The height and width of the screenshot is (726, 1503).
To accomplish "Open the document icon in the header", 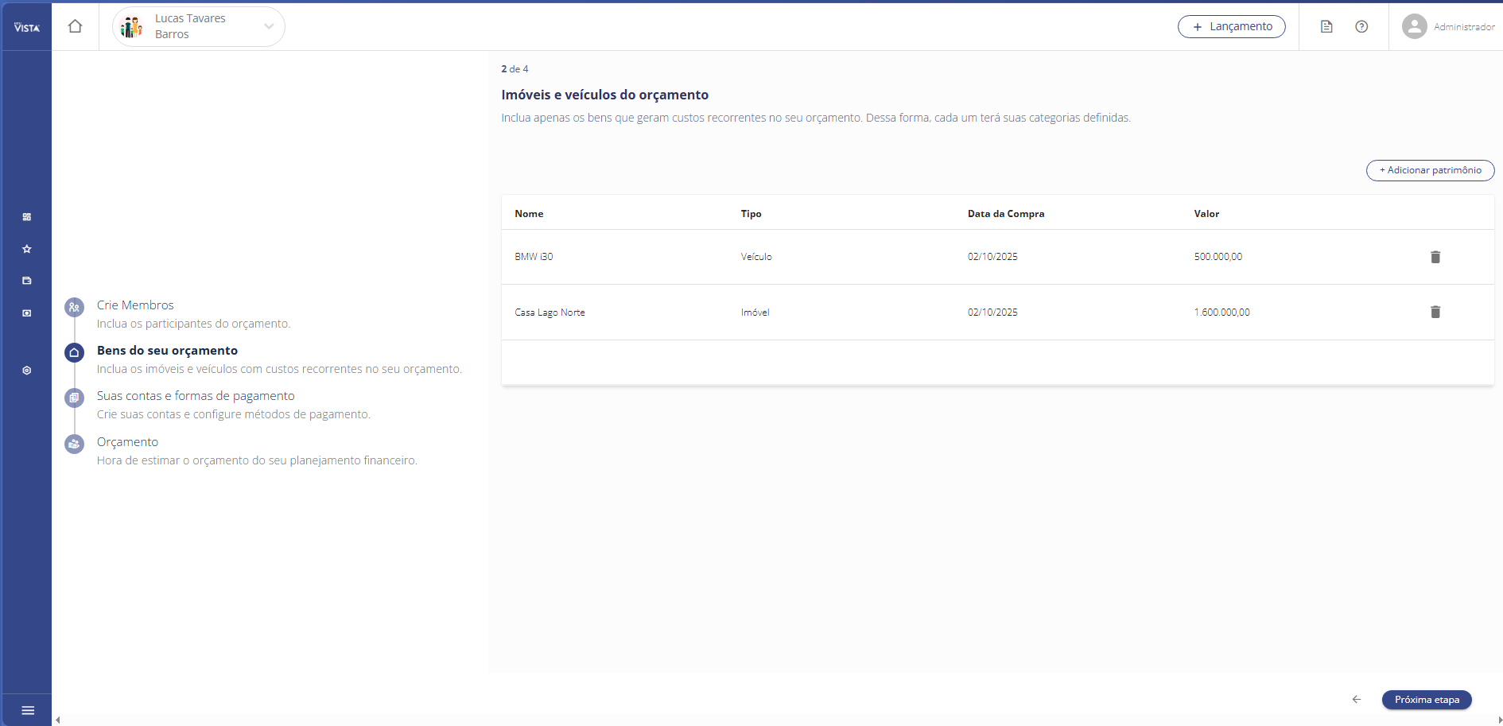I will 1326,27.
